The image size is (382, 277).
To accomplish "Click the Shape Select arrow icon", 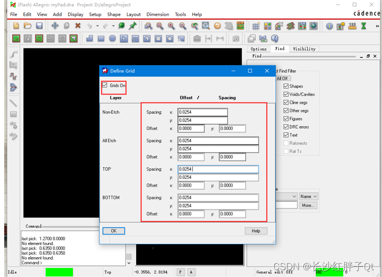I will click(124, 38).
